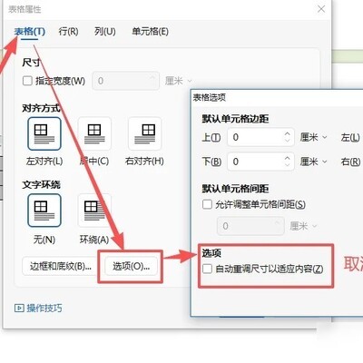Image resolution: width=363 pixels, height=363 pixels.
Task: Close the 表格属性 dialog
Action: click(x=321, y=9)
